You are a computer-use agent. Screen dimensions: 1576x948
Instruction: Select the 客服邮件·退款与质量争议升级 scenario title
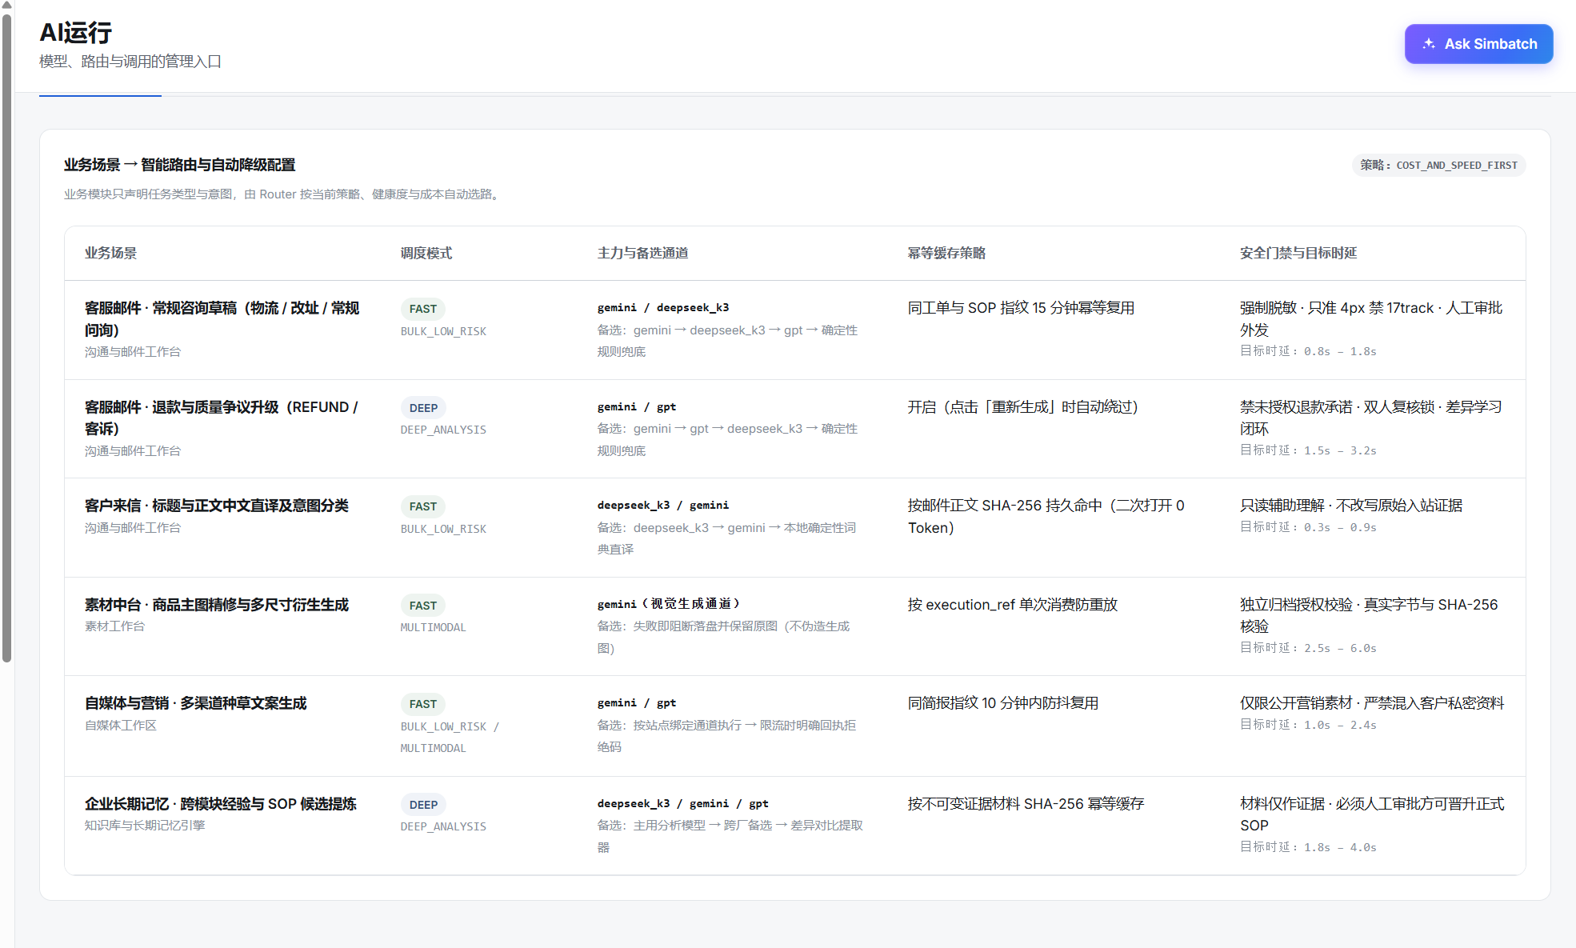click(222, 418)
